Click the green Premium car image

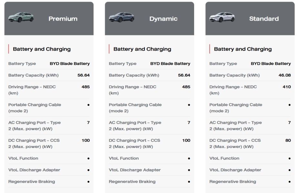pos(21,17)
